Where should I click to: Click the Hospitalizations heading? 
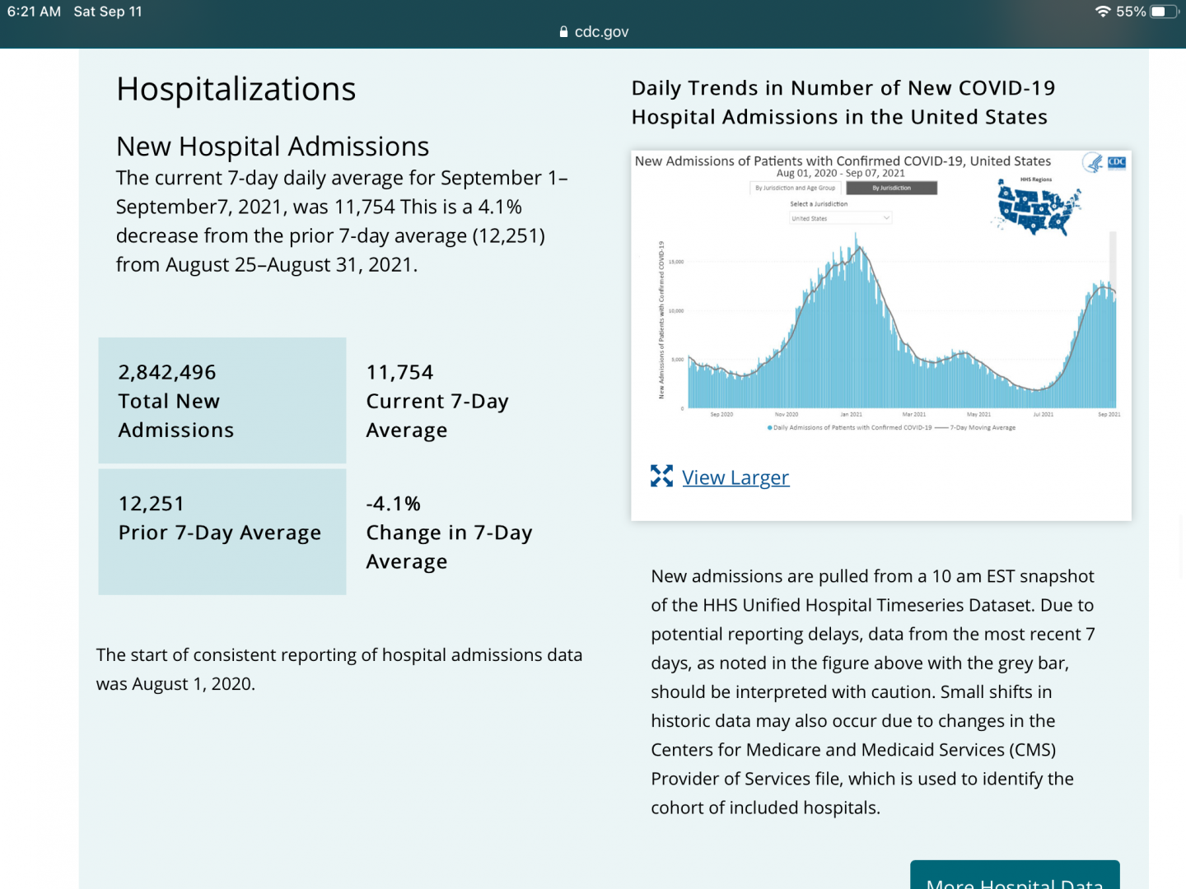click(x=236, y=89)
